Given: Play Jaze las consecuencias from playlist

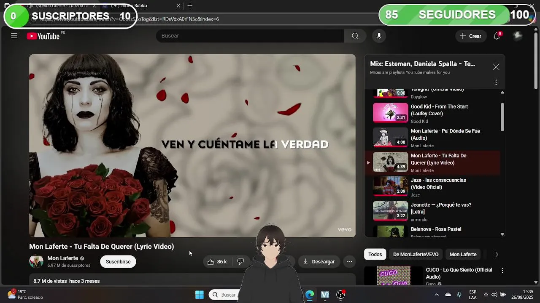Looking at the screenshot, I should click(432, 187).
